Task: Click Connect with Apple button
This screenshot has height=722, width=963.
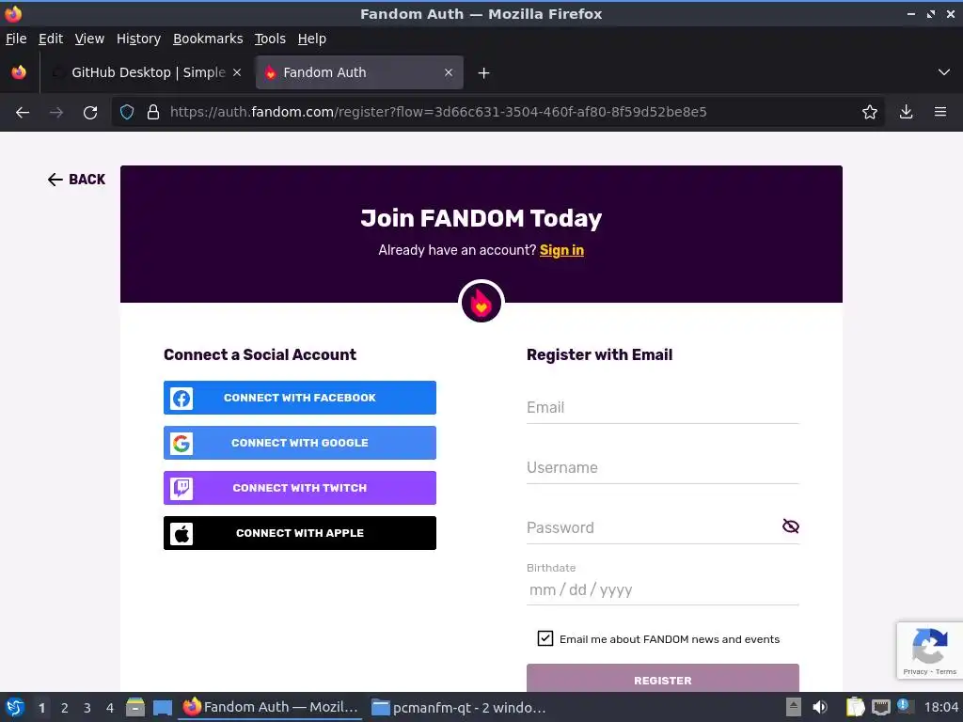Action: 300,534
